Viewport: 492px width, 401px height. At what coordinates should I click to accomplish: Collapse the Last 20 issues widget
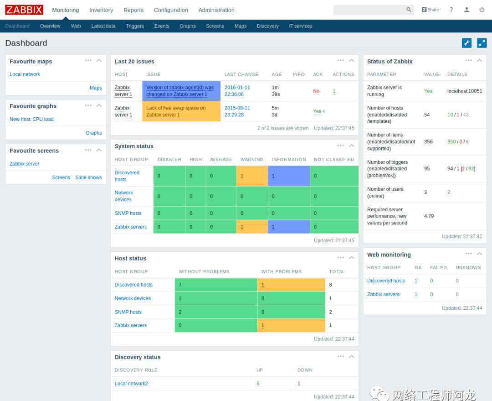[x=352, y=60]
